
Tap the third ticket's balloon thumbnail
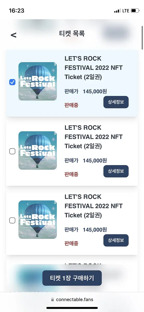(x=38, y=220)
